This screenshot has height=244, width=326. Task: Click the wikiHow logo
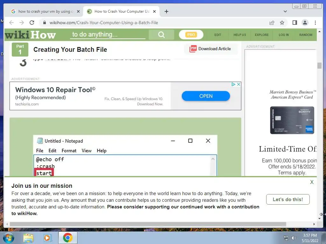[30, 35]
